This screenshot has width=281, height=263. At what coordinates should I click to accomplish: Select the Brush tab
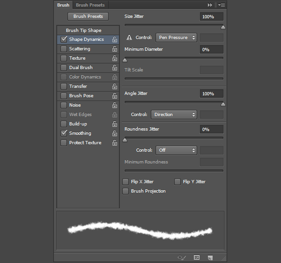(x=63, y=5)
